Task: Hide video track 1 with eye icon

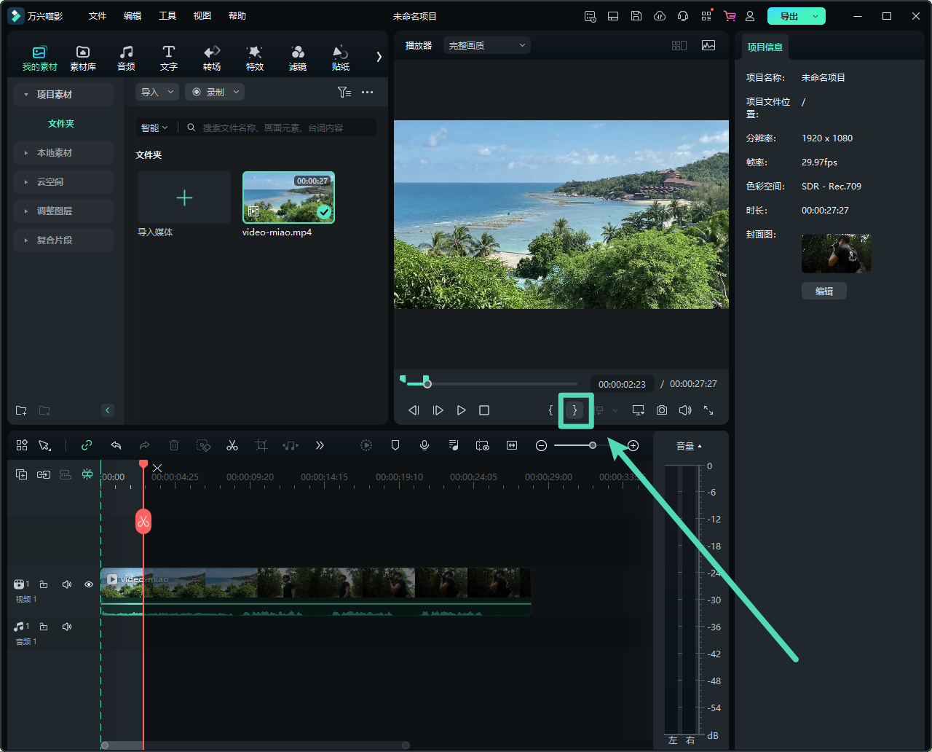Action: [89, 584]
